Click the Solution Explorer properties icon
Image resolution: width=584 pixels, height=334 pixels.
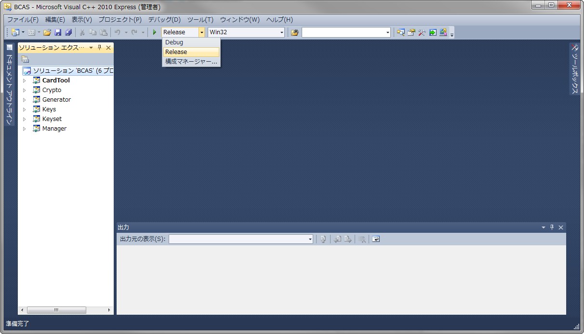25,59
